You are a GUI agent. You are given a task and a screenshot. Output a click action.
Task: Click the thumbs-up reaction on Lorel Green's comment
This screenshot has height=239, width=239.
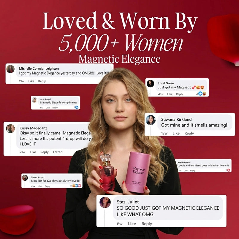tap(200, 94)
